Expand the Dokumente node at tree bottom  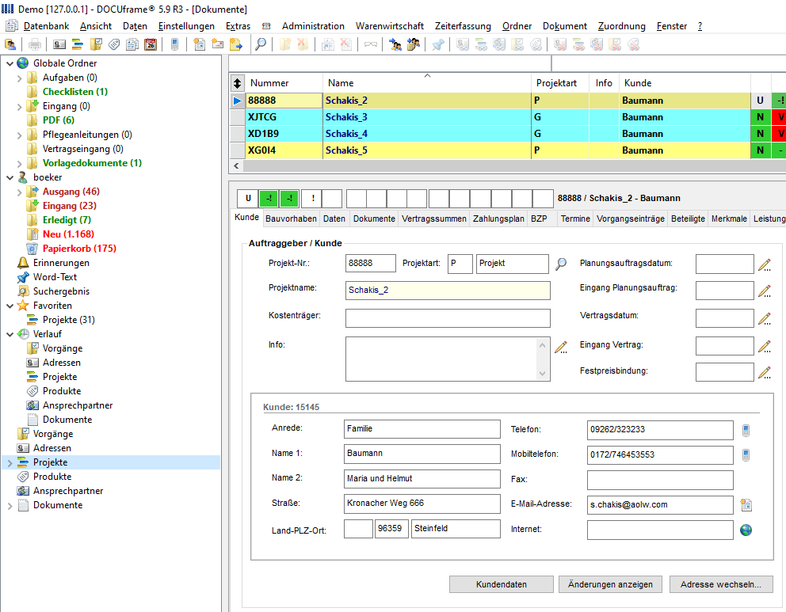click(x=10, y=506)
